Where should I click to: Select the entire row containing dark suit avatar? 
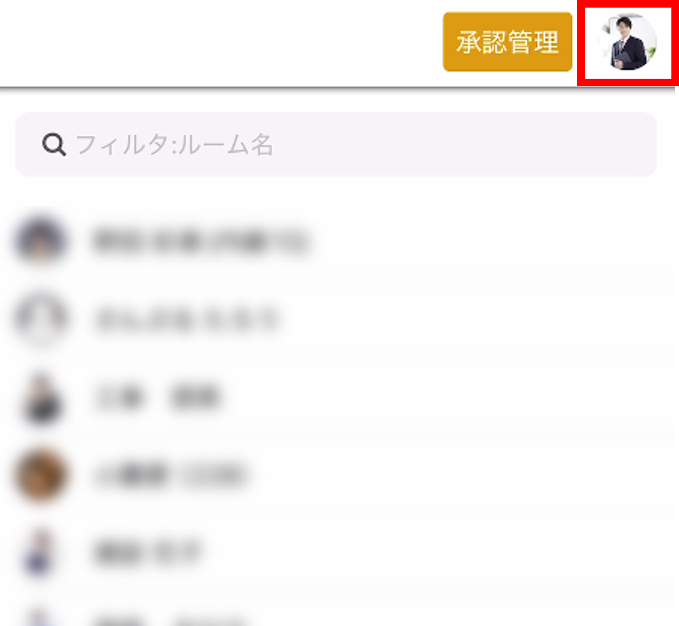(338, 397)
